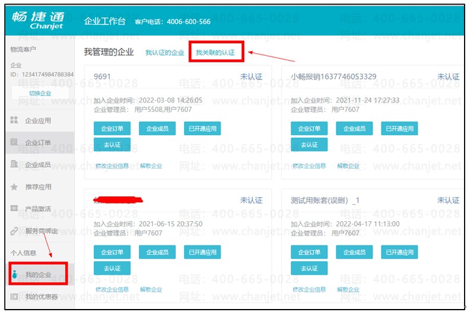Click 解散企业 link for 小畅报销1637746053329
467x312 pixels.
pos(348,165)
